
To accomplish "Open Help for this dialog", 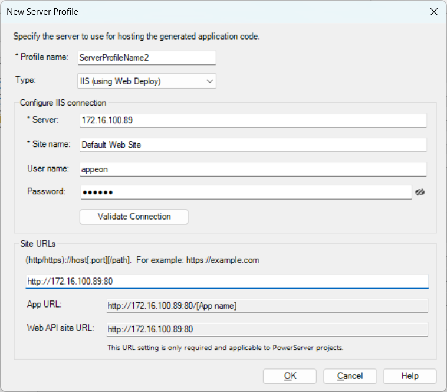I will tap(409, 376).
